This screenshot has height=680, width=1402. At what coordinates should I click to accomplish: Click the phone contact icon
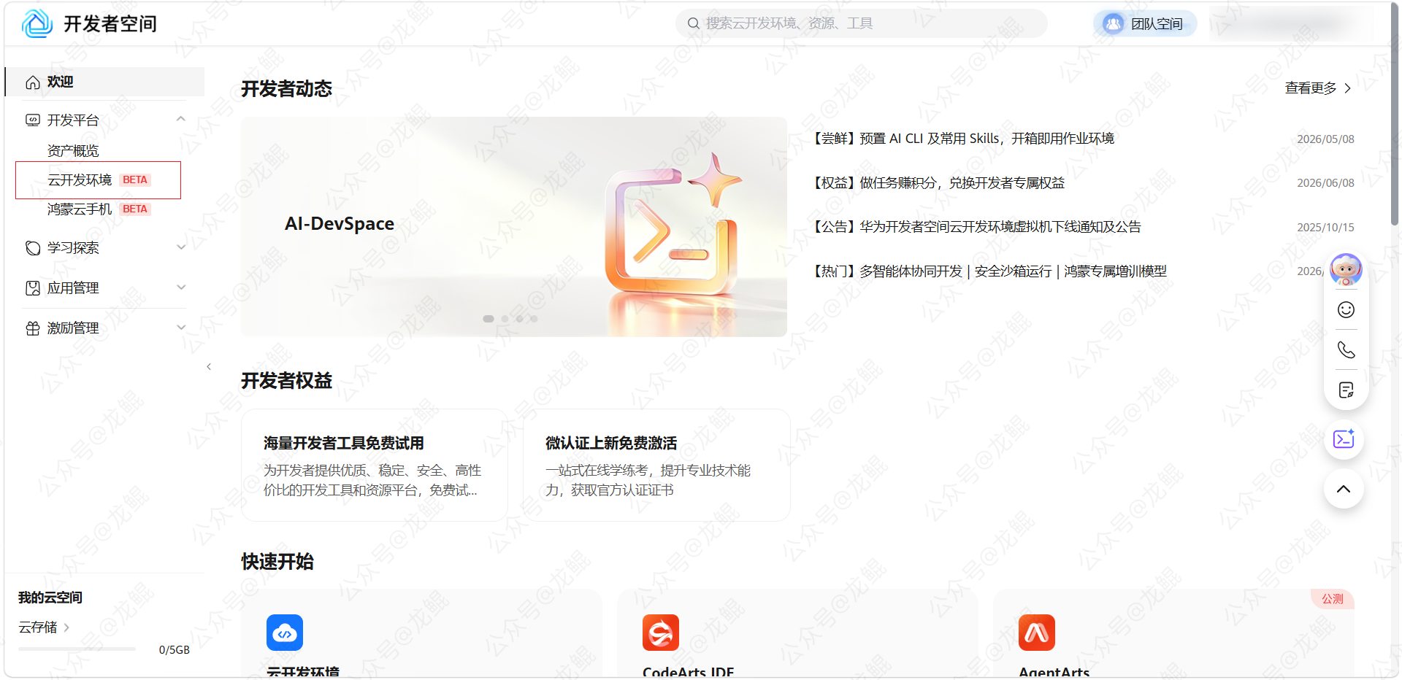1346,350
